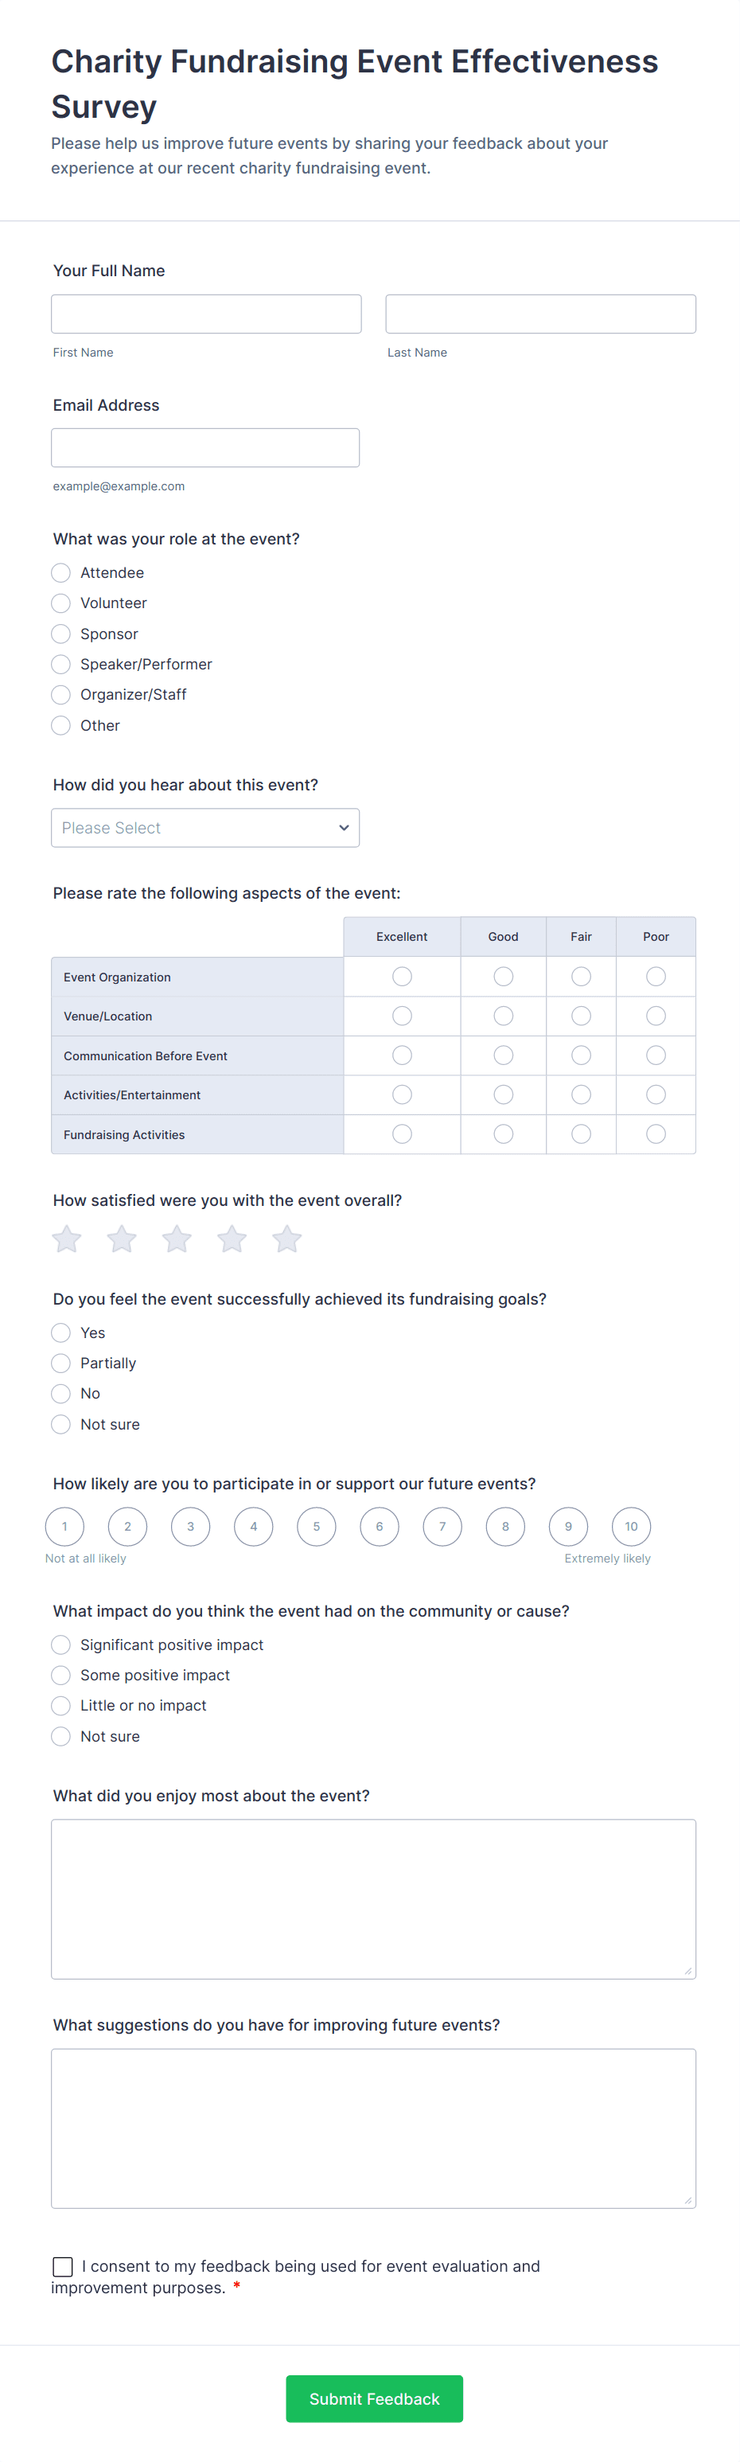The height and width of the screenshot is (2462, 740).
Task: Mark Venue/Location as Good
Action: (x=503, y=1016)
